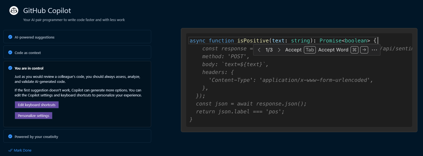The width and height of the screenshot is (423, 156).
Task: Click the const response code line
Action: (227, 49)
